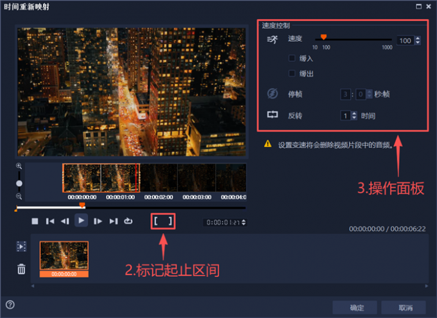Viewport: 437px width, 318px height.
Task: Increase speed with the up stepper arrow
Action: [x=418, y=38]
